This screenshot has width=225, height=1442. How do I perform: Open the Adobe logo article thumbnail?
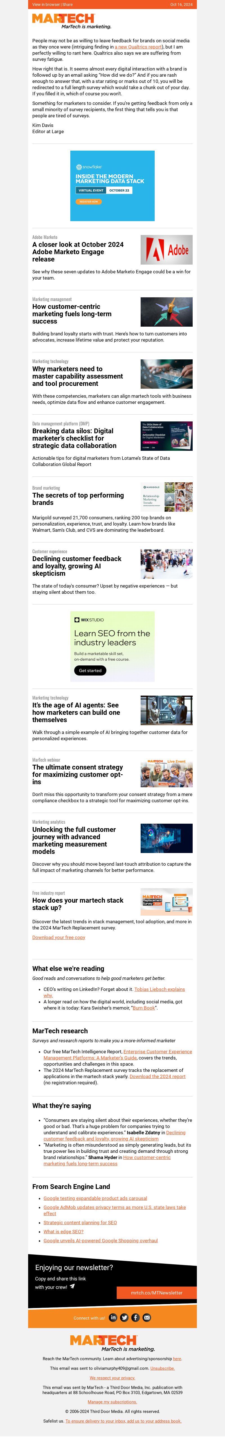166,250
